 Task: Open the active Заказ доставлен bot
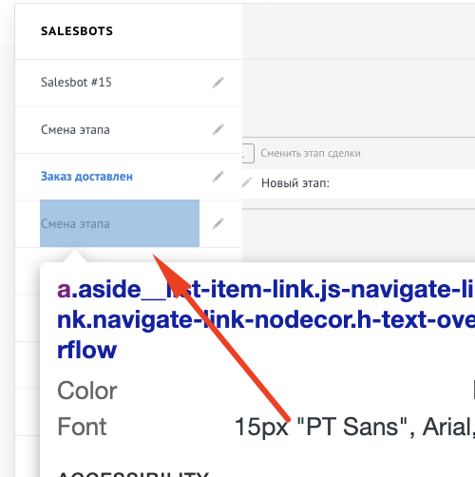[x=86, y=177]
